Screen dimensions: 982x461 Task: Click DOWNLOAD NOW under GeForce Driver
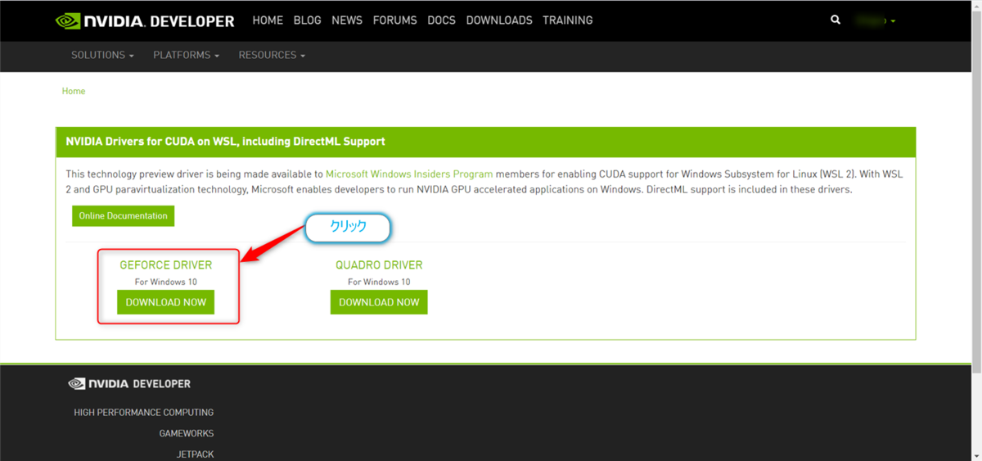166,302
